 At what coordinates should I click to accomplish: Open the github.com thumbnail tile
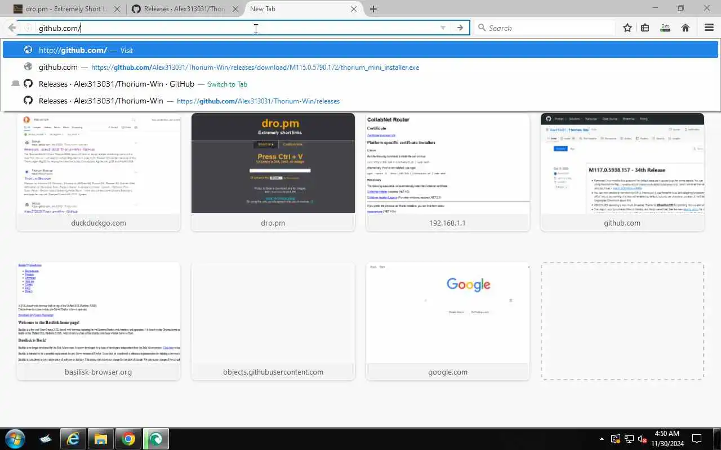tap(622, 172)
